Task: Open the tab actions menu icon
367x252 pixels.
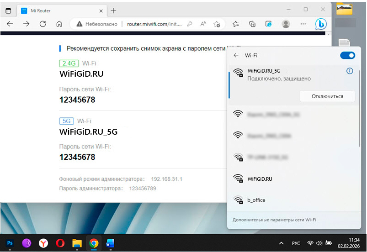Action: coord(8,11)
